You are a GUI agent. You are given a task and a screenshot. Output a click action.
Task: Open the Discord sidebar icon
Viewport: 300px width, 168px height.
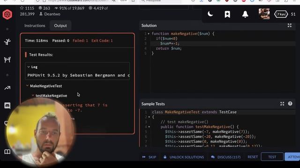pos(7,105)
